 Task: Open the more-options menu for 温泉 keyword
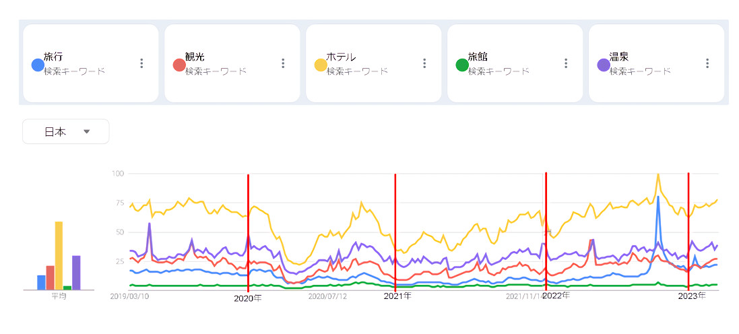707,63
